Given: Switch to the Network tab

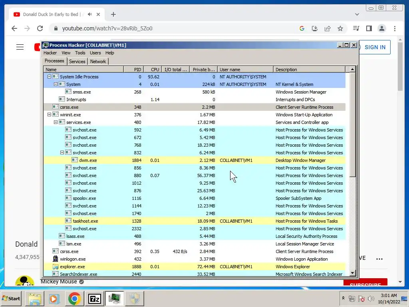Looking at the screenshot, I should pyautogui.click(x=98, y=61).
